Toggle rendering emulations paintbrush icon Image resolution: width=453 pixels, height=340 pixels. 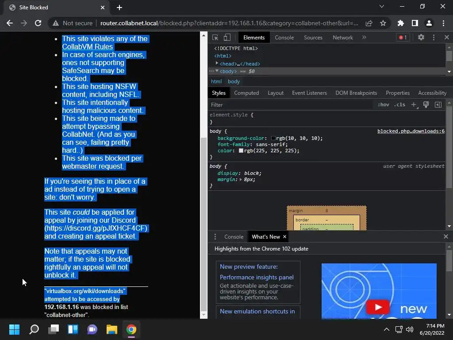426,104
